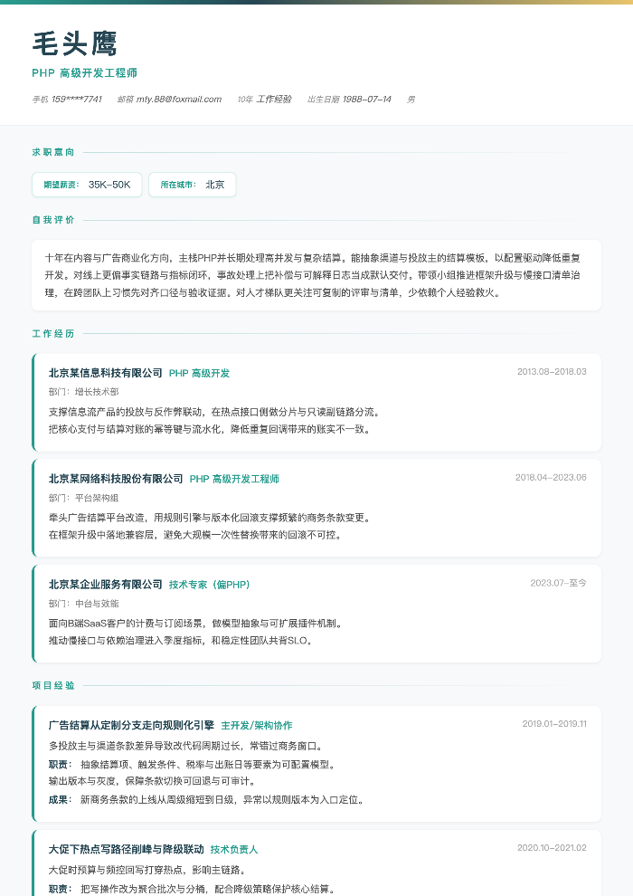Click the 所在城市 北京 tag

pyautogui.click(x=193, y=185)
